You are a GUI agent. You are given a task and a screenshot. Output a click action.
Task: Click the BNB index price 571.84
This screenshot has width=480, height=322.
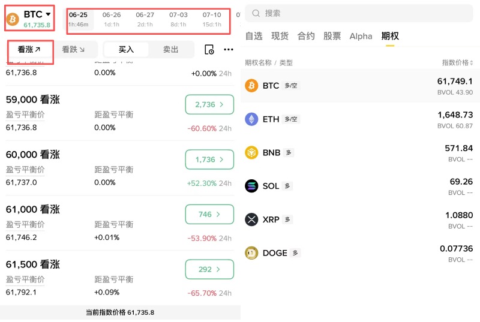click(x=458, y=148)
